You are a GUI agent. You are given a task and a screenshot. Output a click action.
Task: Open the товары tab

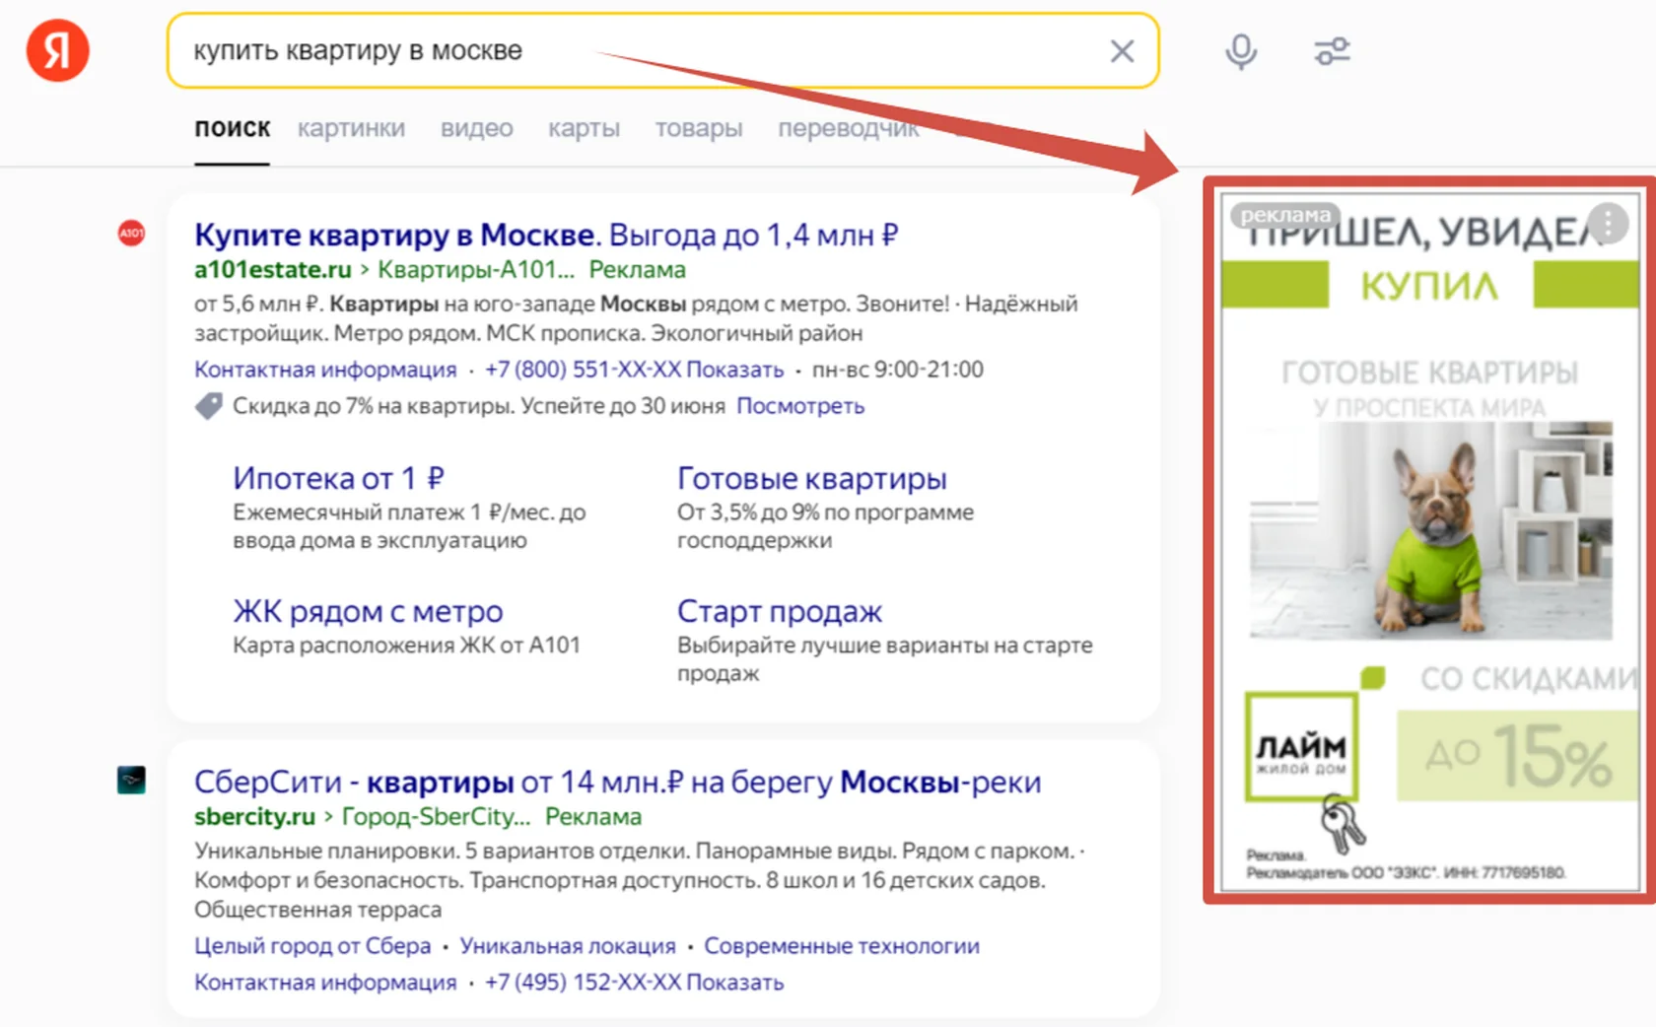[x=699, y=129]
